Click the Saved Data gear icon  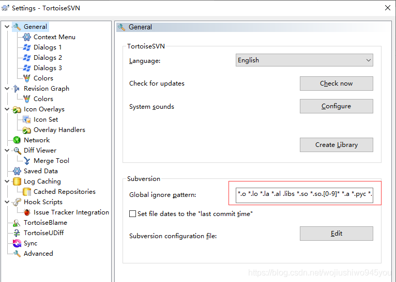(x=17, y=171)
